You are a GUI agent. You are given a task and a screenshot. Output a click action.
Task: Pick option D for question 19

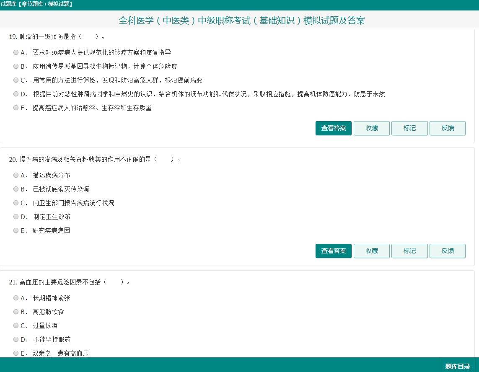[16, 94]
